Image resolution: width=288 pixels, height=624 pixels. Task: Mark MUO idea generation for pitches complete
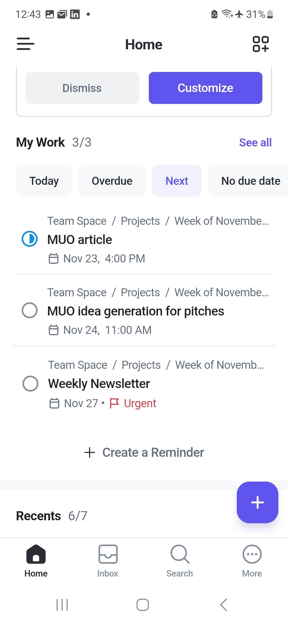click(x=30, y=311)
